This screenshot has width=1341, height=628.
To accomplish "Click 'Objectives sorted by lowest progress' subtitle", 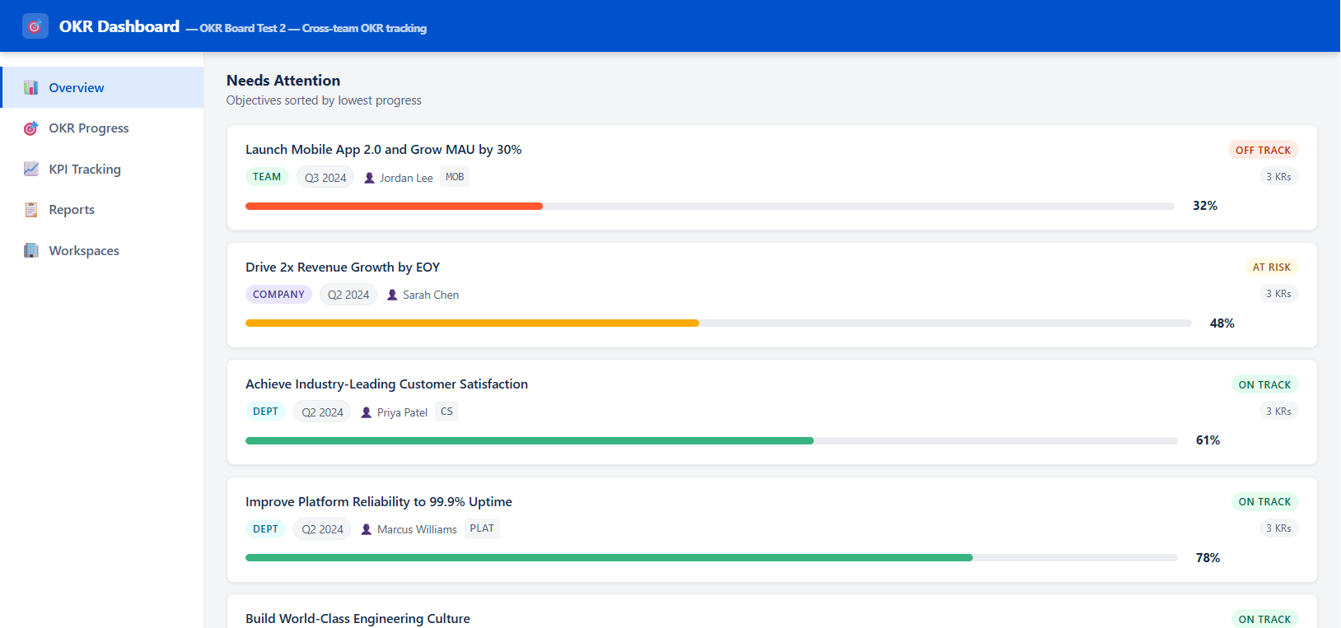I will 324,100.
